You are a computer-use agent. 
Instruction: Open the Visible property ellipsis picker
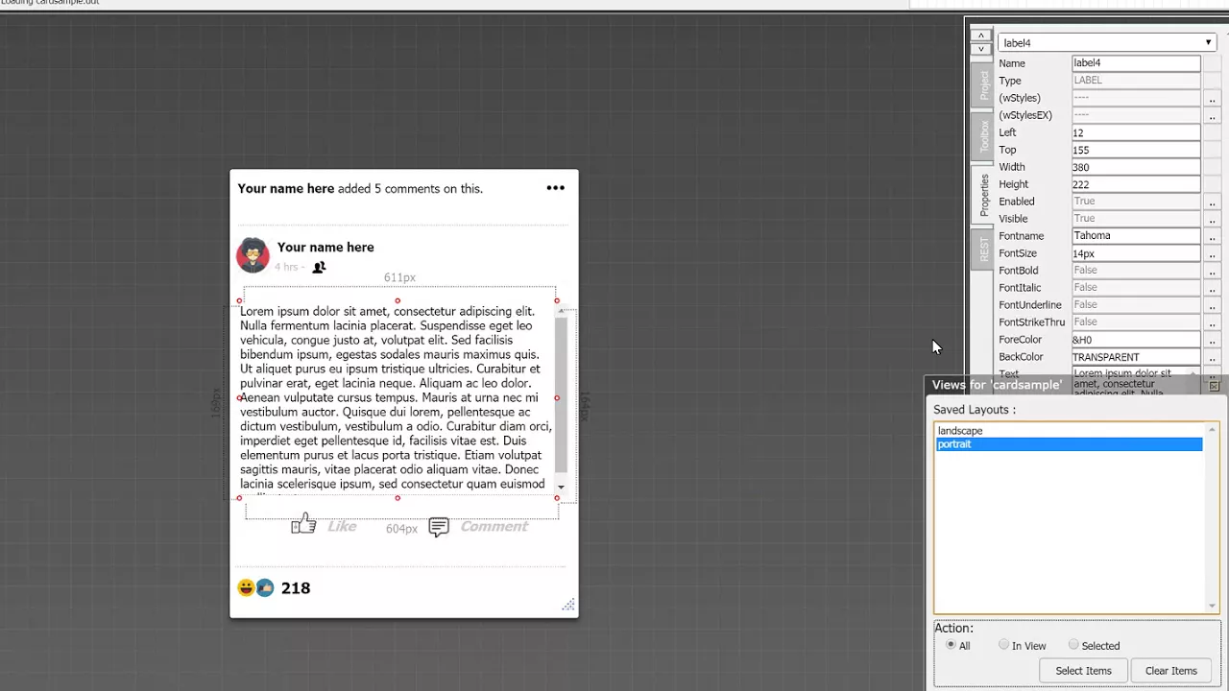[1212, 219]
